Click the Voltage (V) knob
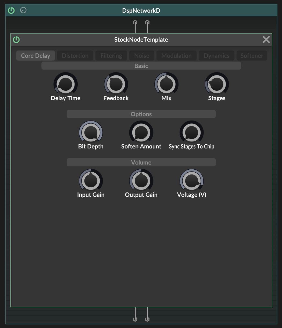The width and height of the screenshot is (282, 328). tap(192, 181)
